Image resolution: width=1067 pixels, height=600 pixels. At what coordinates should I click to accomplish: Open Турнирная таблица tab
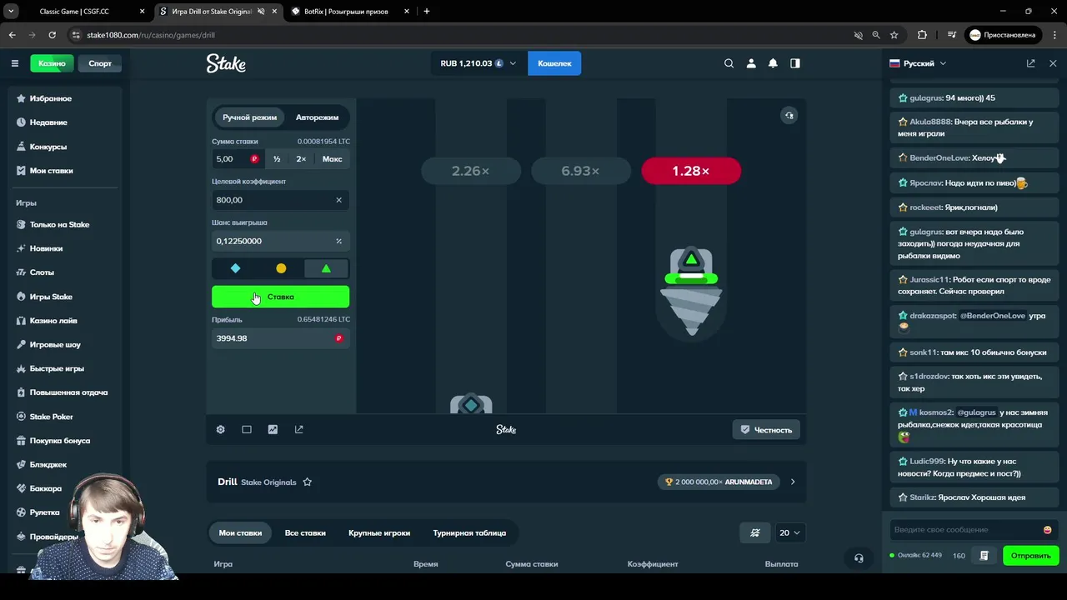pyautogui.click(x=469, y=532)
